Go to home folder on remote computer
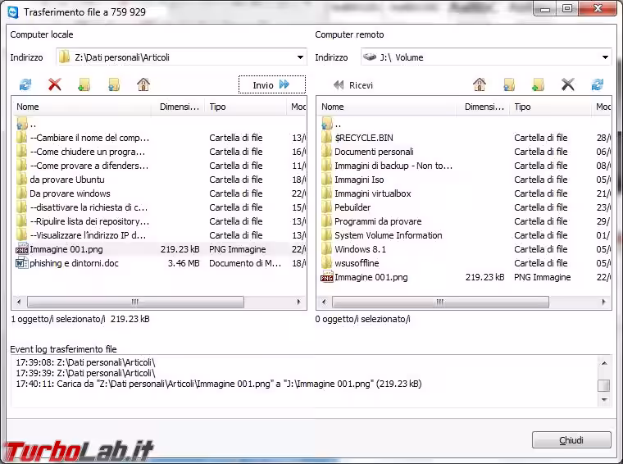The width and height of the screenshot is (623, 464). [480, 84]
